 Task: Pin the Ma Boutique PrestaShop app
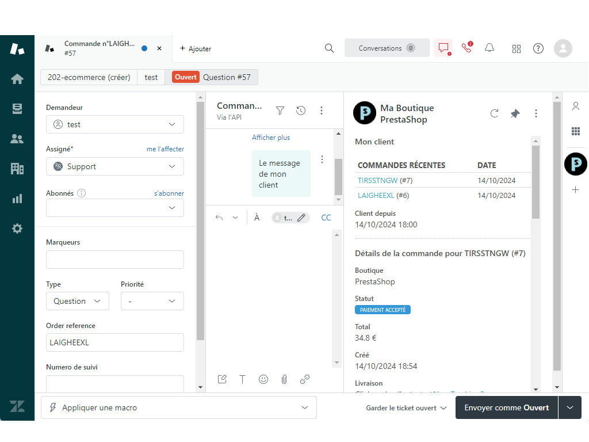(515, 113)
